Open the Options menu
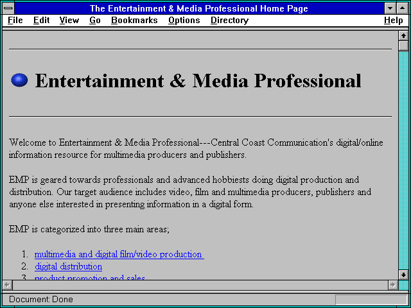 click(184, 20)
